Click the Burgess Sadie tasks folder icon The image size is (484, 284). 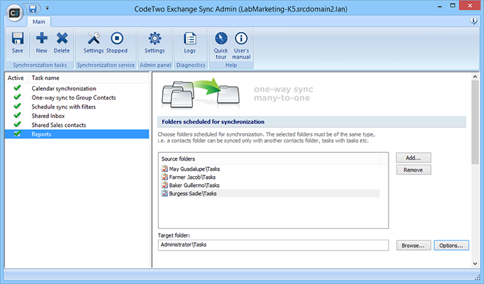click(164, 193)
